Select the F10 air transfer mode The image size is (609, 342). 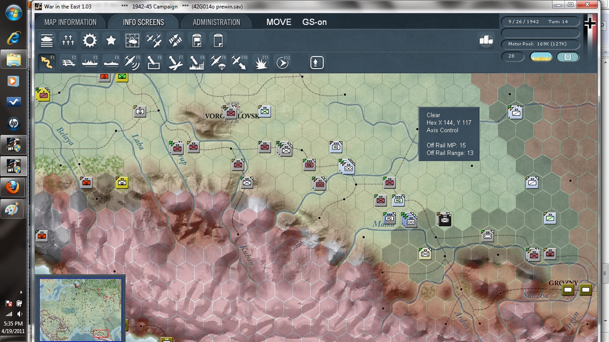[x=239, y=62]
